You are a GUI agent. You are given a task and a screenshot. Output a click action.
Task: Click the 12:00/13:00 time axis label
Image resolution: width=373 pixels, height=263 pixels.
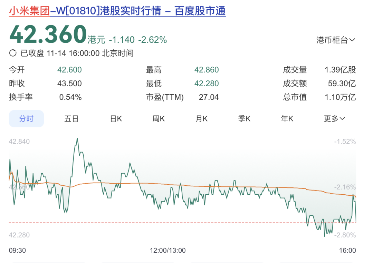[168, 250]
